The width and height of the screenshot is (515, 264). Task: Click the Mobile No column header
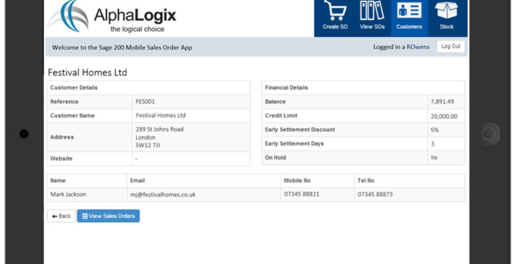pos(297,181)
